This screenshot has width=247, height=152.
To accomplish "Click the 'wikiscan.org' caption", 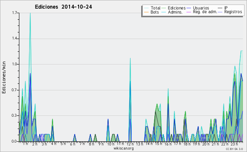I will click(123, 148).
